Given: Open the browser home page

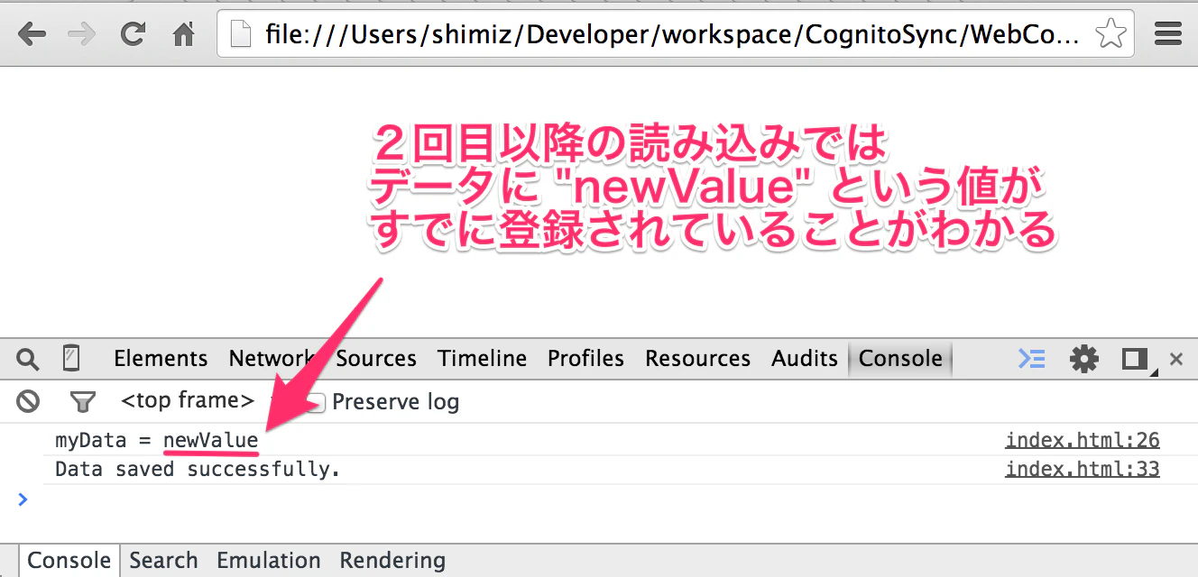Looking at the screenshot, I should [x=184, y=35].
